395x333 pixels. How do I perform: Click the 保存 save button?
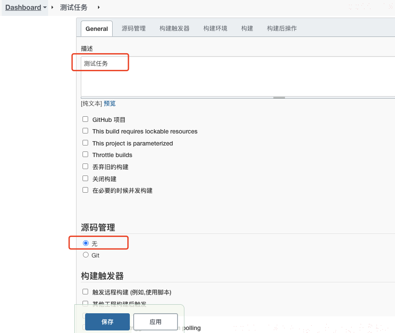(x=107, y=322)
